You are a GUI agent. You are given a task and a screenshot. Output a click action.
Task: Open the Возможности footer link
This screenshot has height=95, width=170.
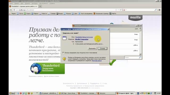tap(69, 83)
